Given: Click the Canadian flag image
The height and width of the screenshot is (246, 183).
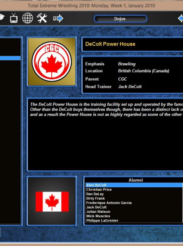Looking at the screenshot, I should pyautogui.click(x=52, y=202).
